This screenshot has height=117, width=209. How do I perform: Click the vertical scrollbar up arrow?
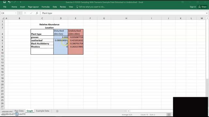[x=207, y=18]
